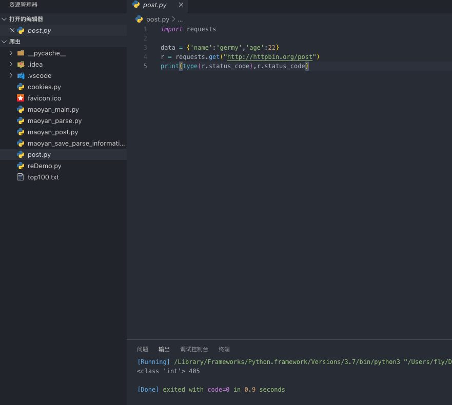
Task: Click line number 5 in gutter
Action: tap(145, 66)
